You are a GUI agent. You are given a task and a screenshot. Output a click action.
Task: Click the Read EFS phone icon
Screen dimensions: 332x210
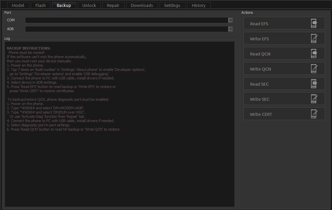tap(314, 24)
